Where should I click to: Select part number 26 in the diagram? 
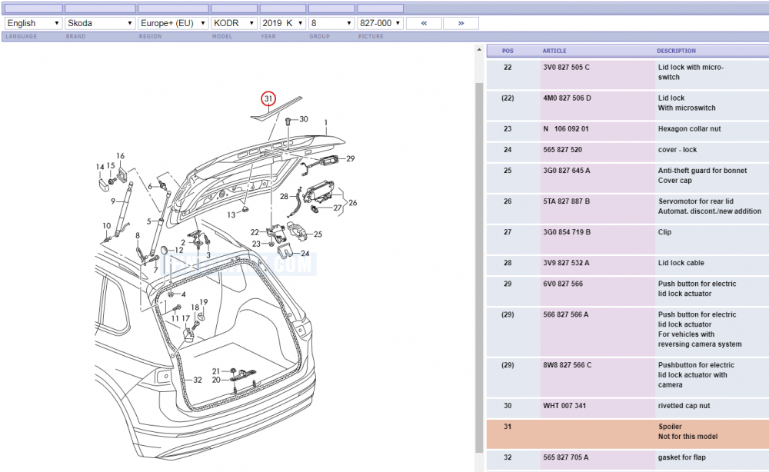click(353, 202)
